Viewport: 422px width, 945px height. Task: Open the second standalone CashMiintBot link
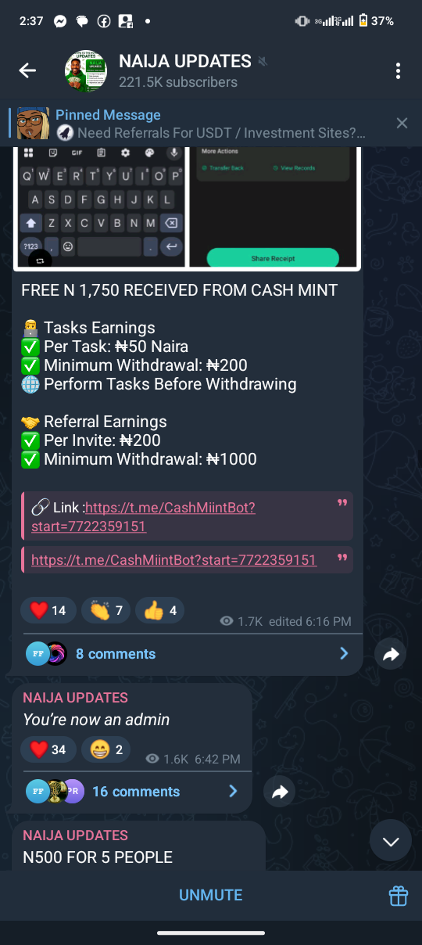[173, 559]
